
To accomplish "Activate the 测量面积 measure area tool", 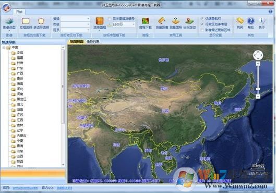I will pos(176,23).
